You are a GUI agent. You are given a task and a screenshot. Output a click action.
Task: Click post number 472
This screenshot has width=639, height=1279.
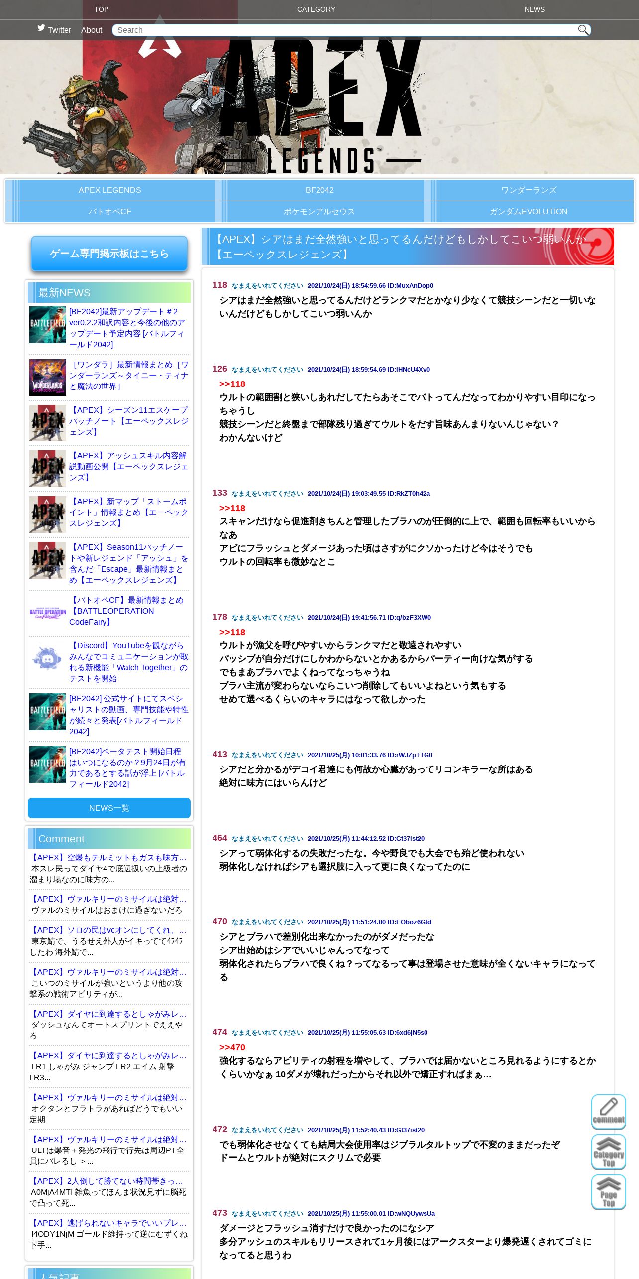tap(219, 1129)
